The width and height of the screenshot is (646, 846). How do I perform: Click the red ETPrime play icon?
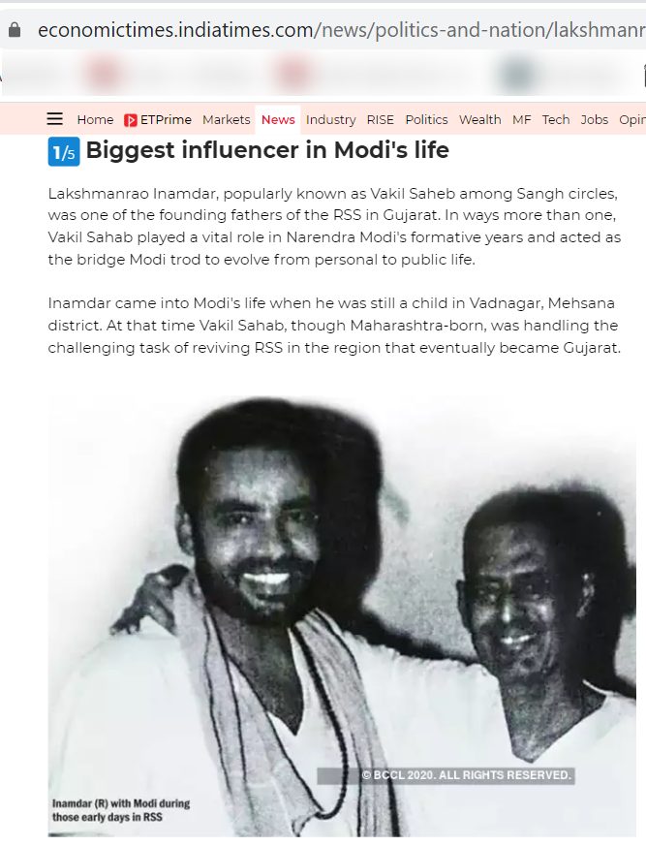tap(130, 120)
